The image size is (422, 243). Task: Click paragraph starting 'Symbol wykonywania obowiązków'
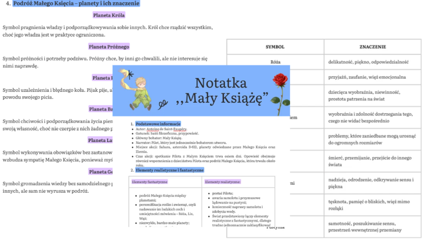click(x=57, y=156)
